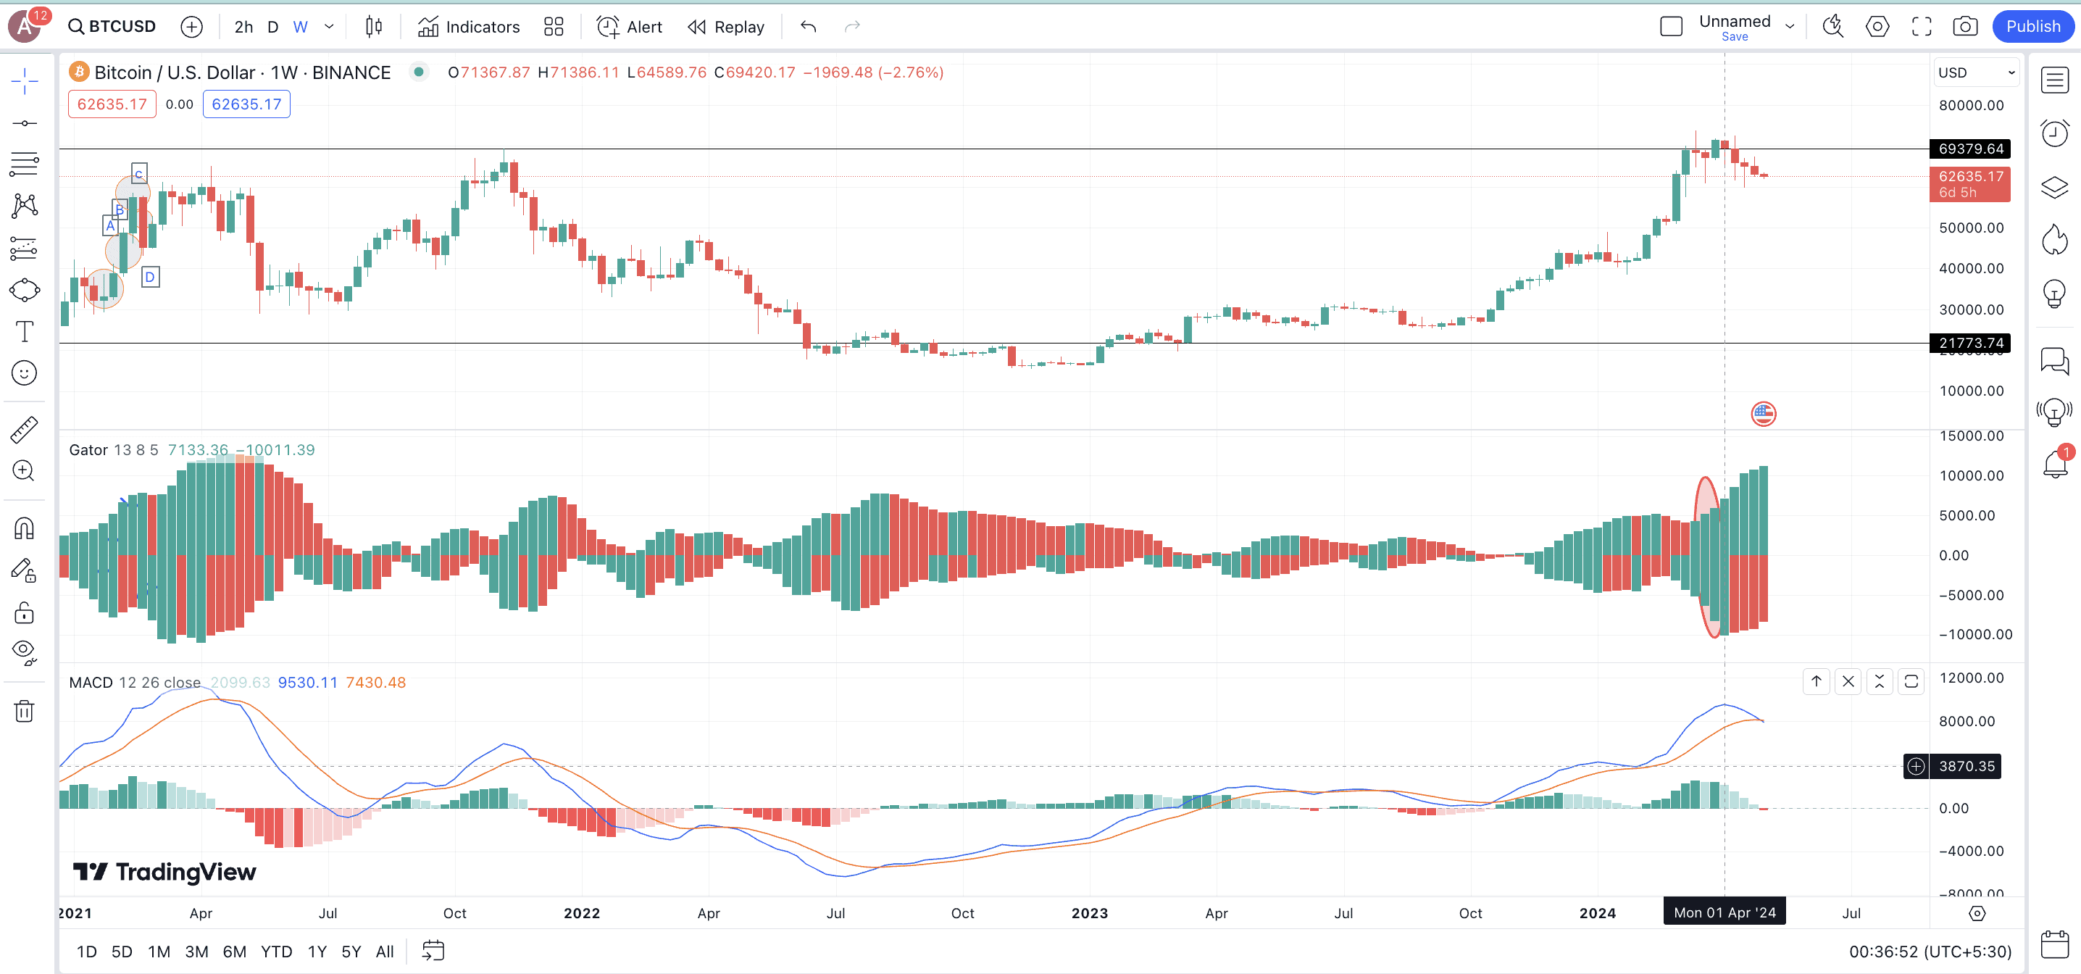Toggle hide all drawings eye icon
Viewport: 2081px width, 974px height.
[x=24, y=651]
